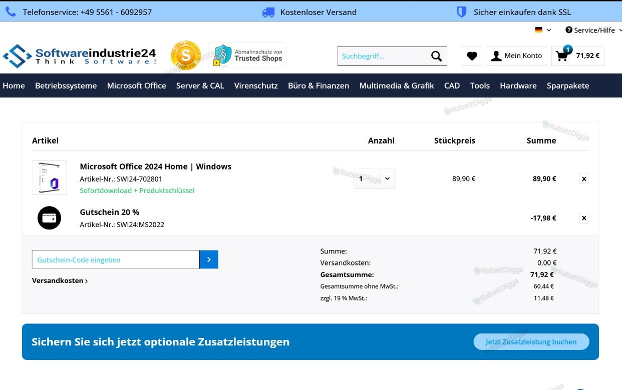
Task: Open Mein Konto account menu
Action: pyautogui.click(x=516, y=56)
